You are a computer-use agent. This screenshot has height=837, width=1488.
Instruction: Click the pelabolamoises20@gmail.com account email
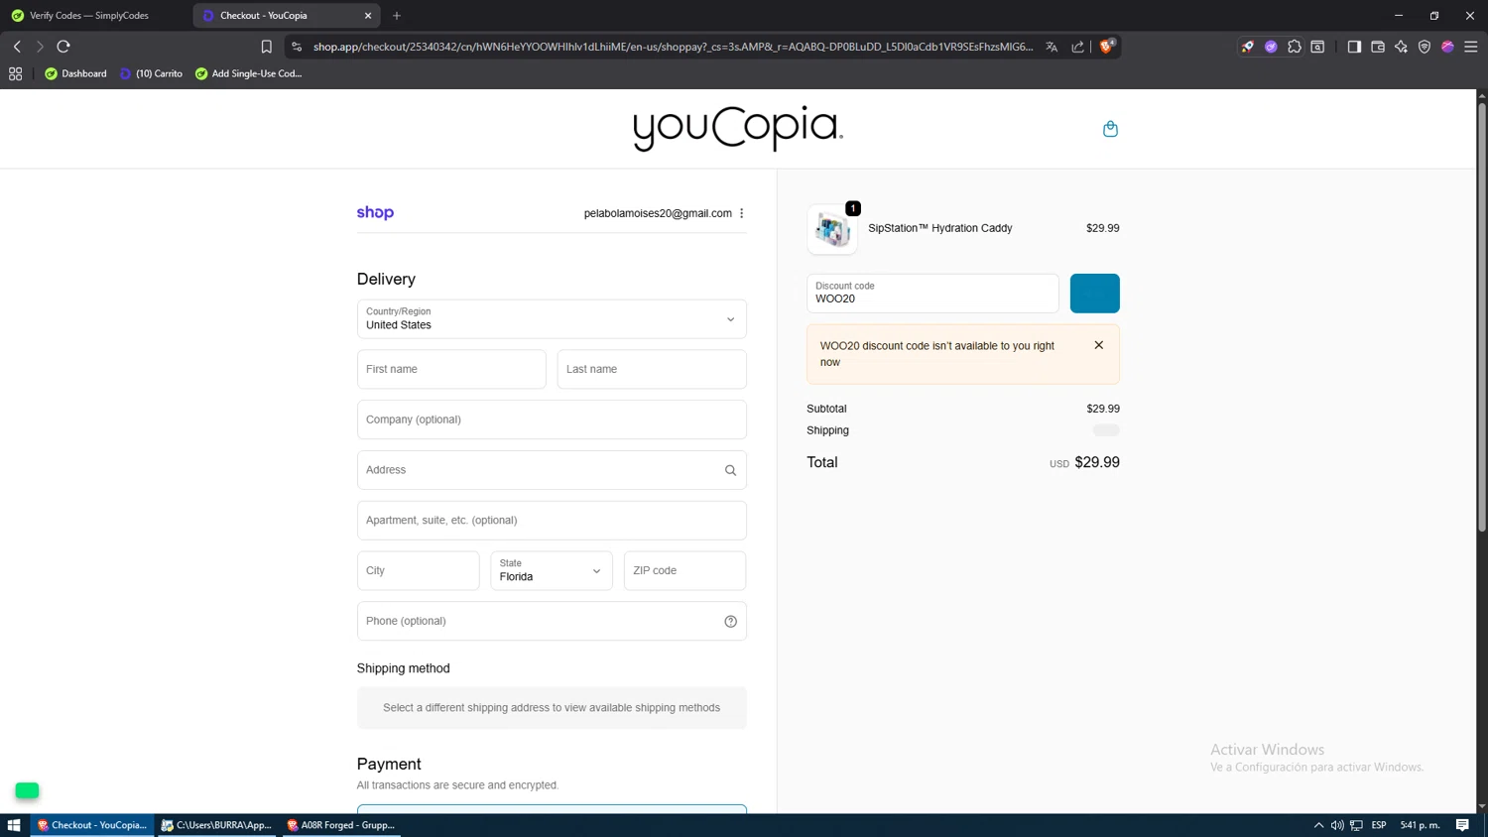(x=658, y=213)
